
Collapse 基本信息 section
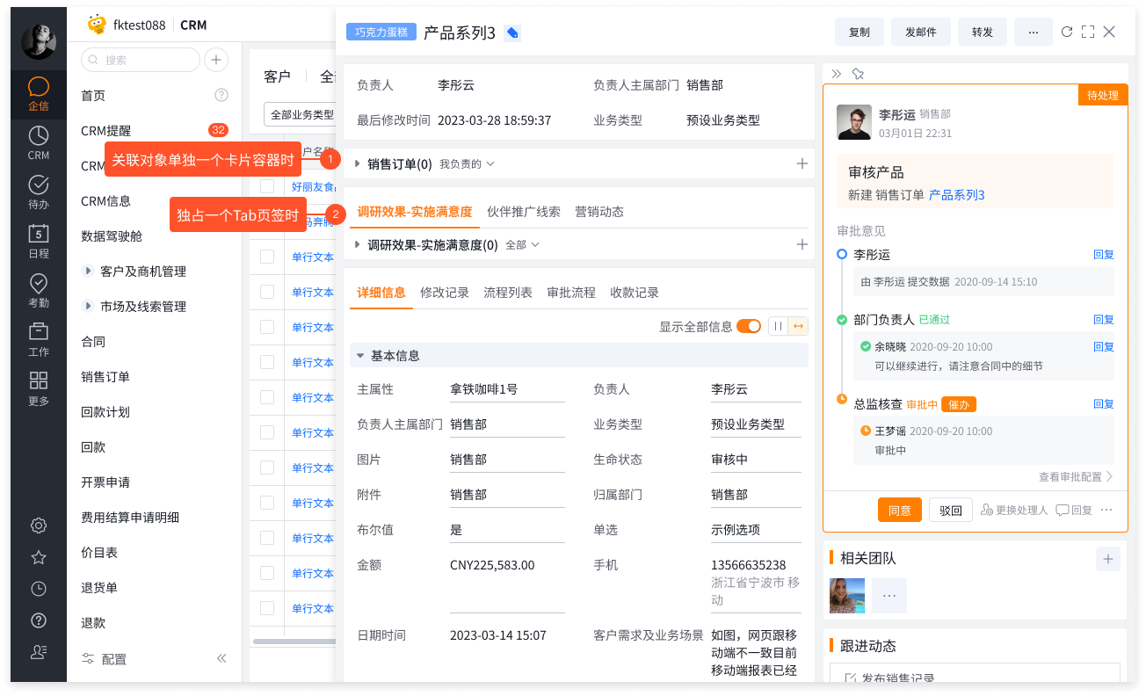[360, 356]
